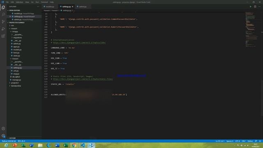Switch to the admin.py tab

click(x=83, y=7)
